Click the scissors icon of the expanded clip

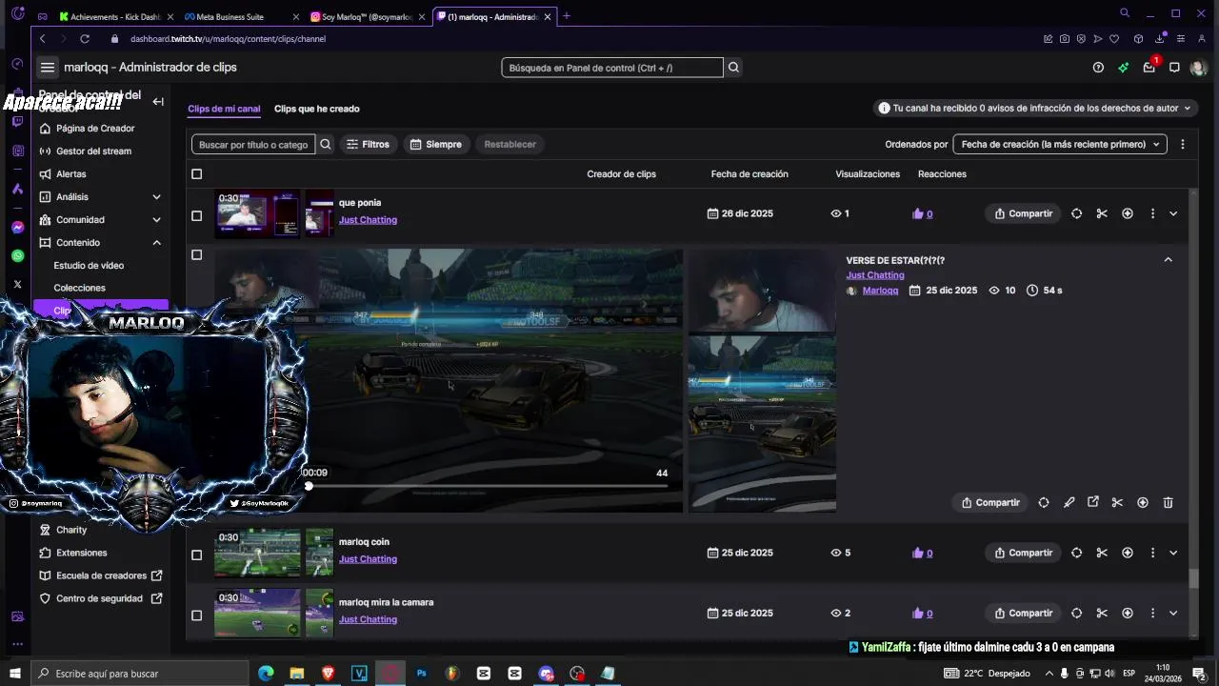1117,503
